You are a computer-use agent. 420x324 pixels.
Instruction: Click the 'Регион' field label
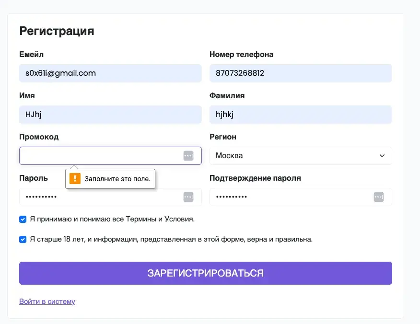click(x=223, y=137)
